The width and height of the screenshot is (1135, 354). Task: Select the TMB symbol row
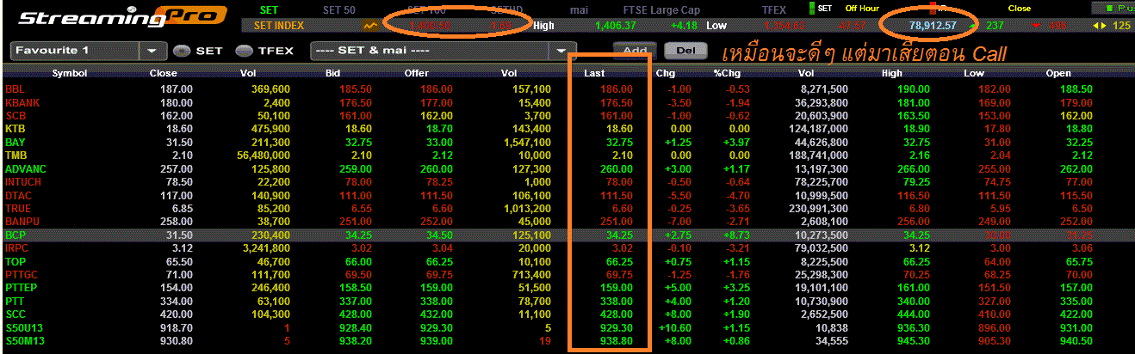click(x=567, y=156)
